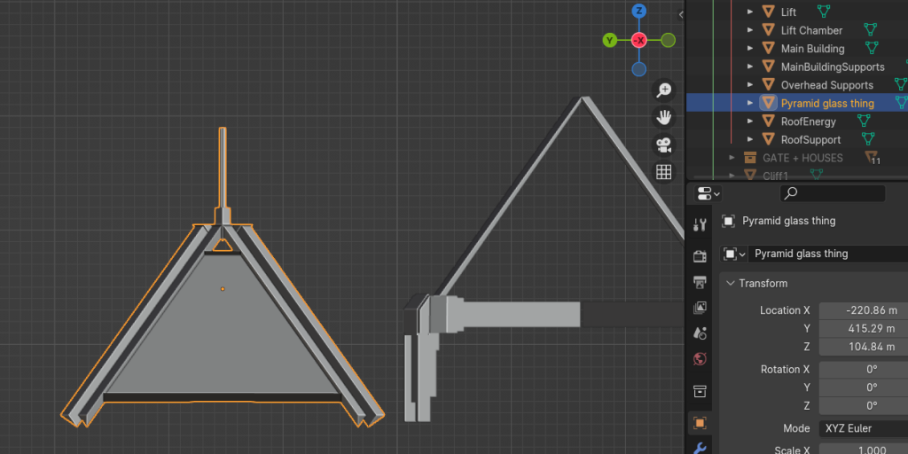This screenshot has width=908, height=454.
Task: Click the viewport zoom magnifier icon
Action: point(663,90)
